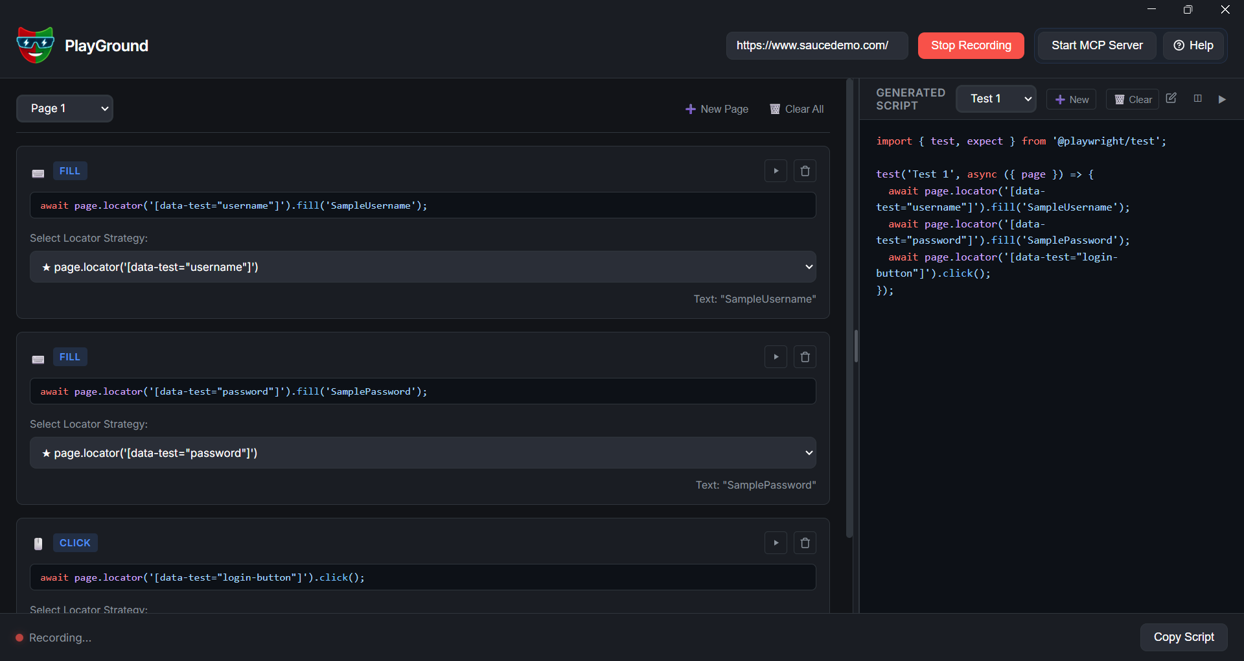The image size is (1244, 661).
Task: Click the CLICK action badge
Action: 75,543
